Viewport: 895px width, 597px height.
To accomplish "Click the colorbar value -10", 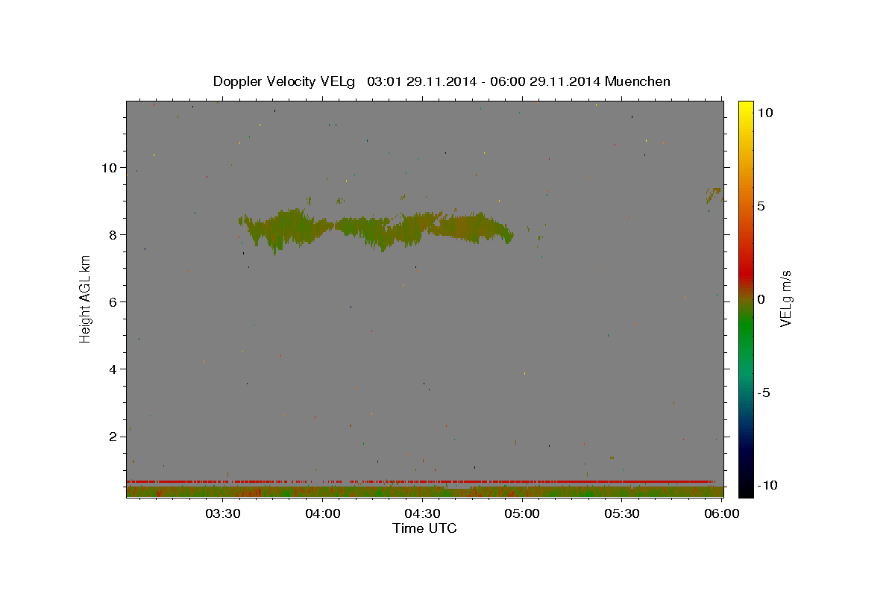I will tap(767, 486).
